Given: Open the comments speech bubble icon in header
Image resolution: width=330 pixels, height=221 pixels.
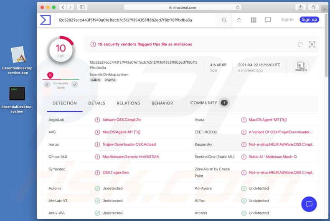Looking at the screenshot, I should click(268, 20).
